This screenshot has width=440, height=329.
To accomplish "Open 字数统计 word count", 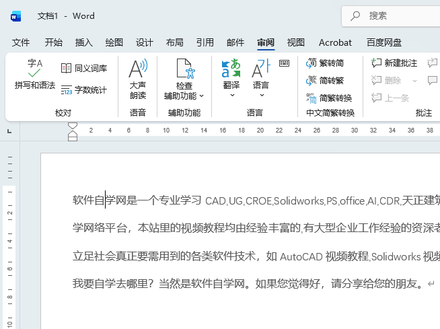I will coord(84,90).
